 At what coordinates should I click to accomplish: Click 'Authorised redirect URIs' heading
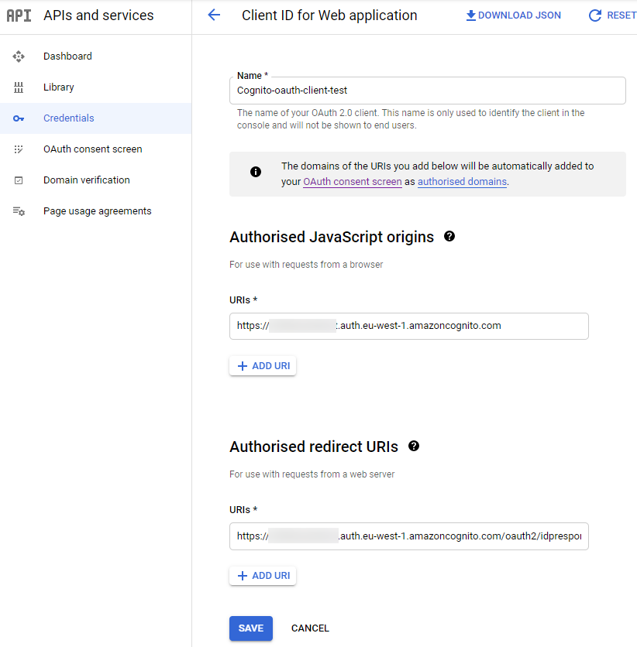pyautogui.click(x=314, y=447)
